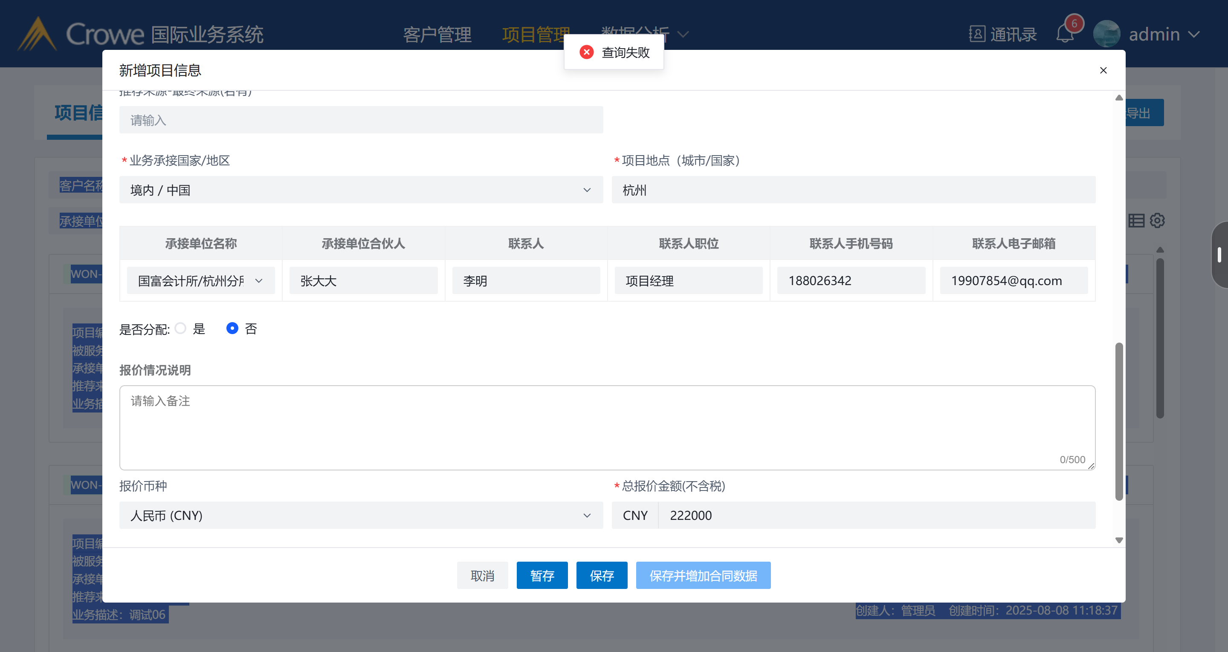This screenshot has height=652, width=1228.
Task: Select 是 for 是否分配
Action: tap(181, 329)
